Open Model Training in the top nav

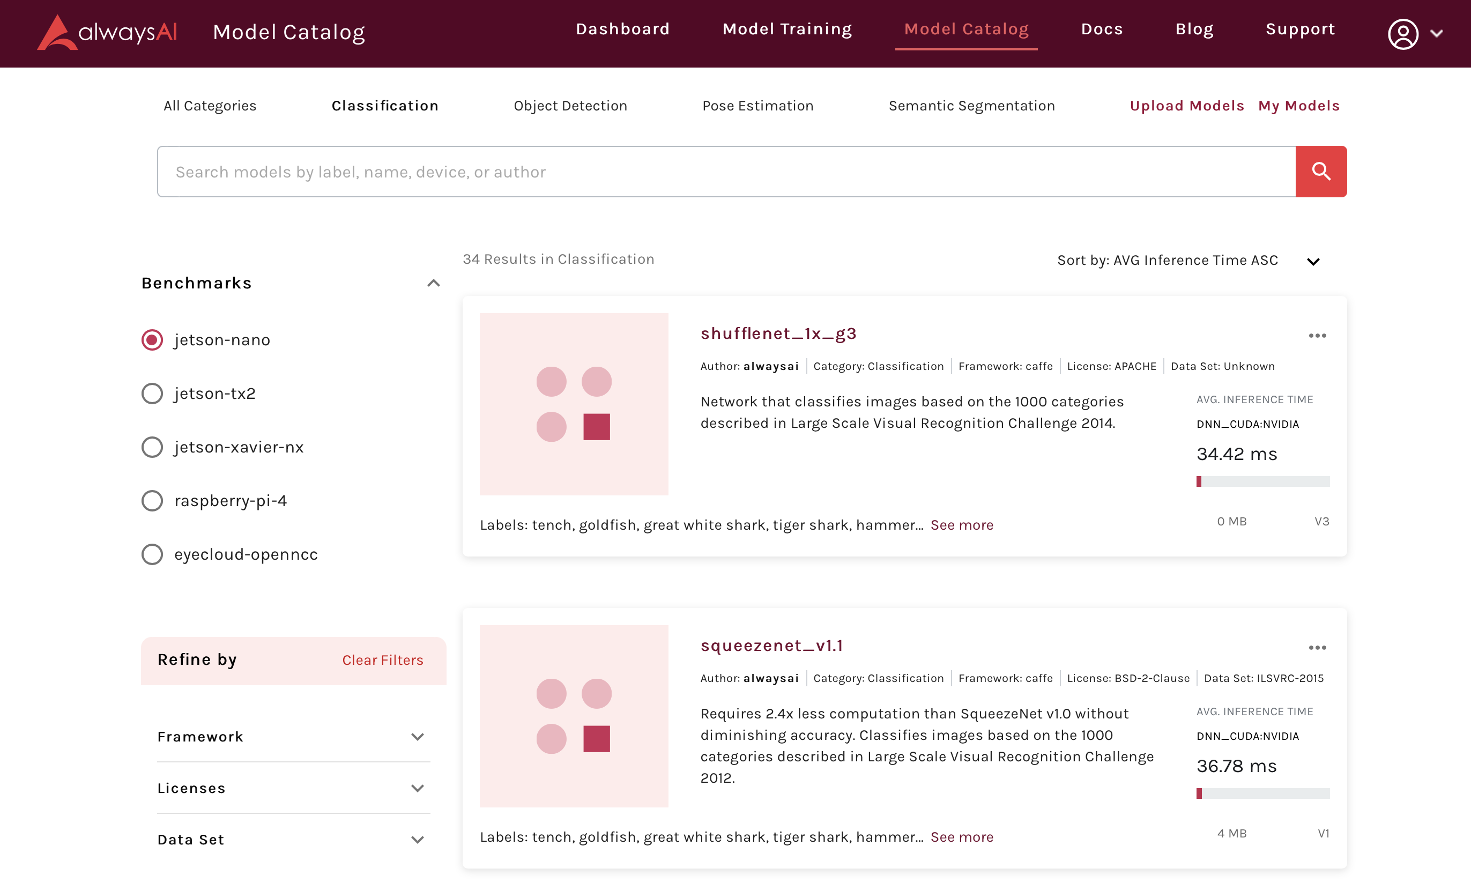[787, 28]
